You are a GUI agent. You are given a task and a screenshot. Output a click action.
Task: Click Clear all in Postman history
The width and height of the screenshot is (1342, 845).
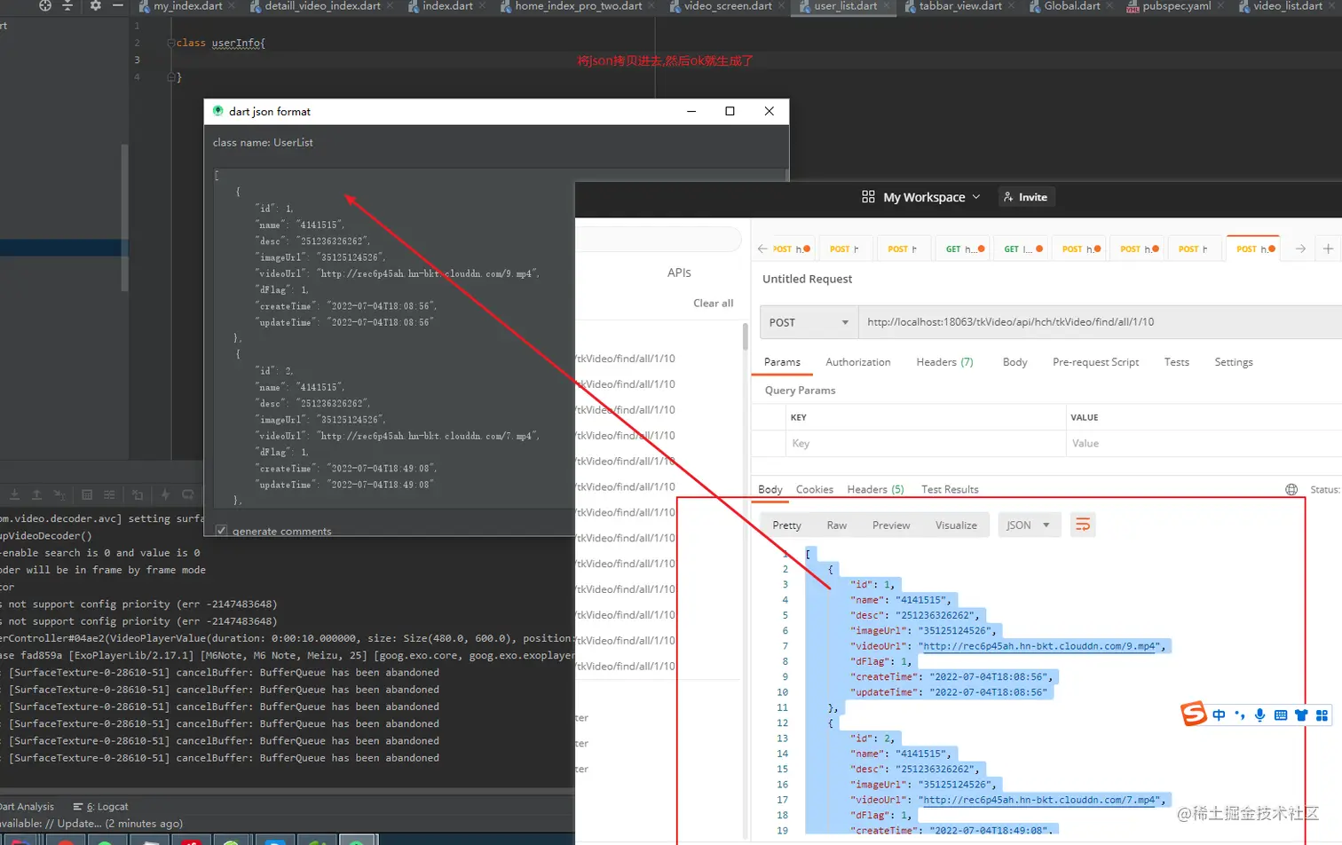tap(713, 303)
